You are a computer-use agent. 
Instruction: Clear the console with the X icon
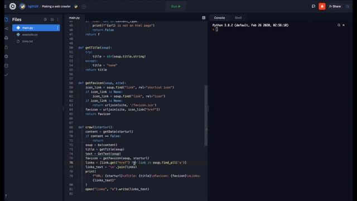344,25
